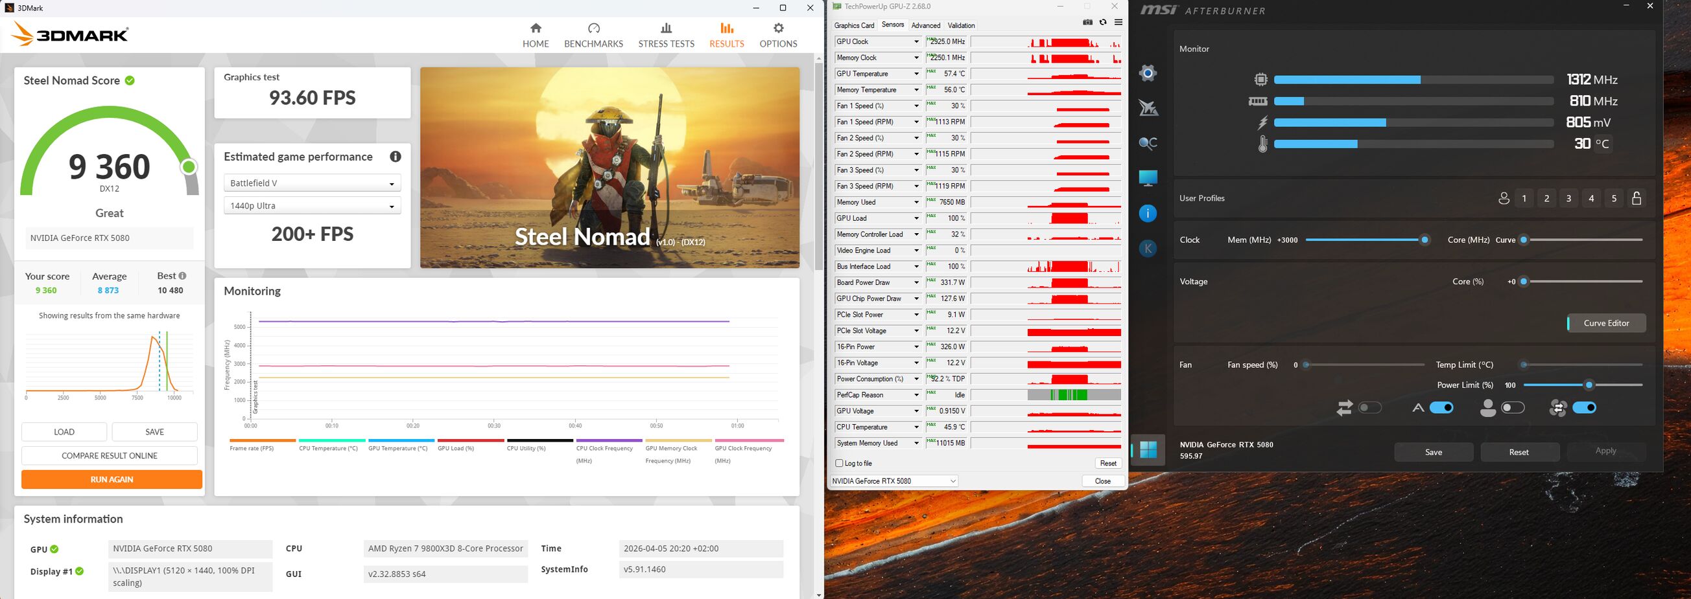The width and height of the screenshot is (1691, 599).
Task: Click the Save button in Afterburner
Action: (1434, 452)
